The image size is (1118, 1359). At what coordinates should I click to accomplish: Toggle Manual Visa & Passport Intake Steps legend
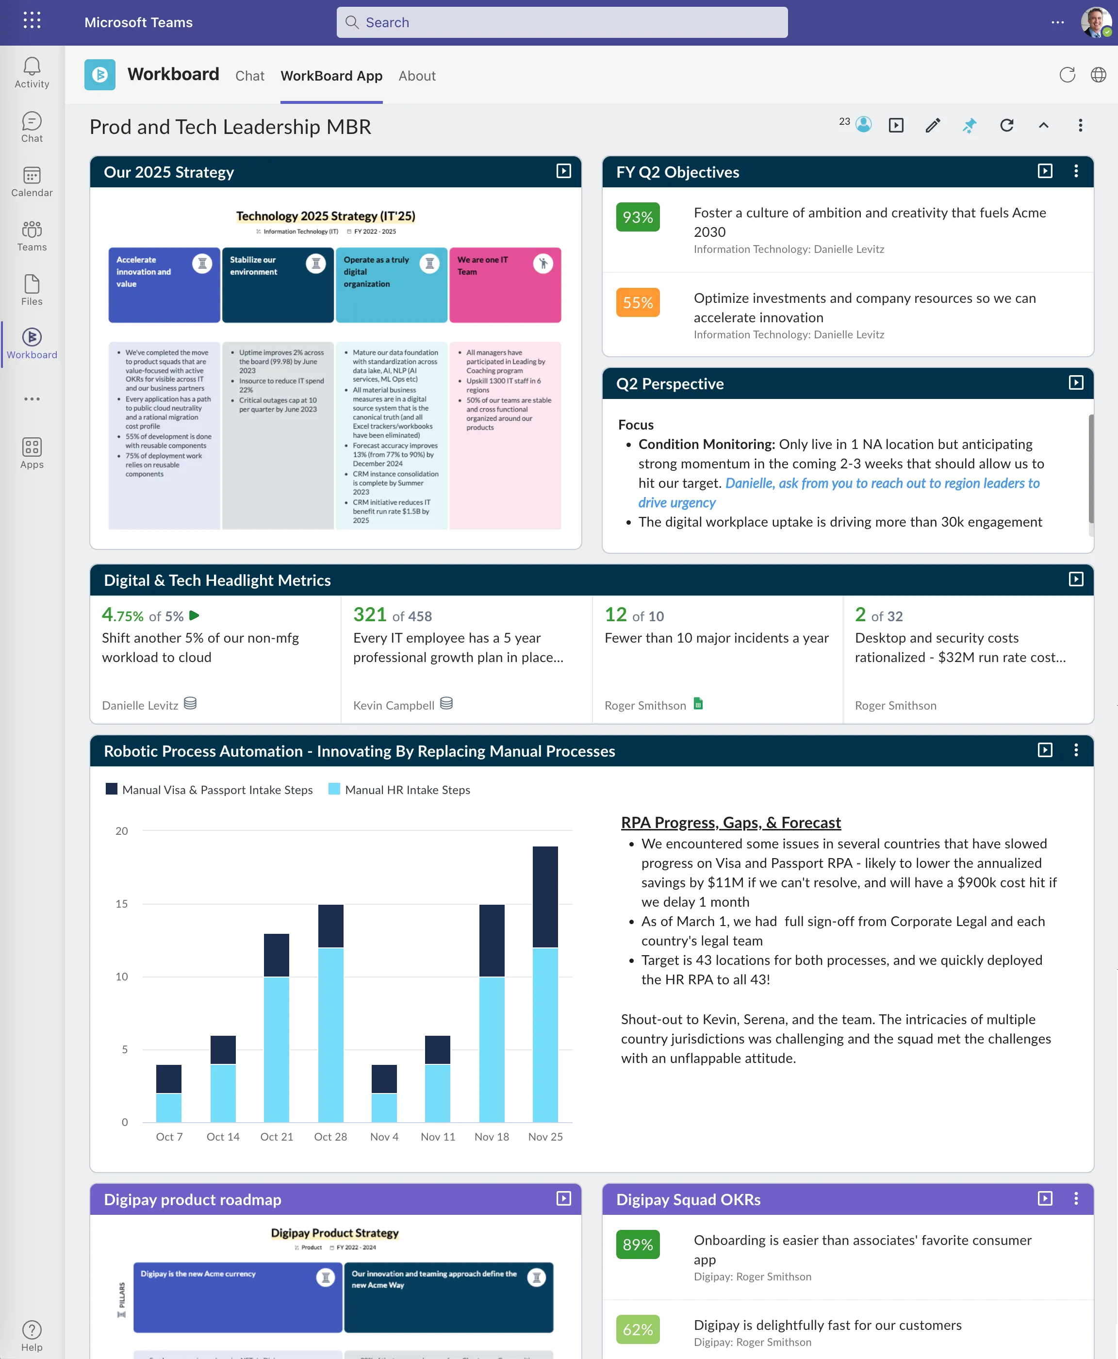click(x=209, y=790)
